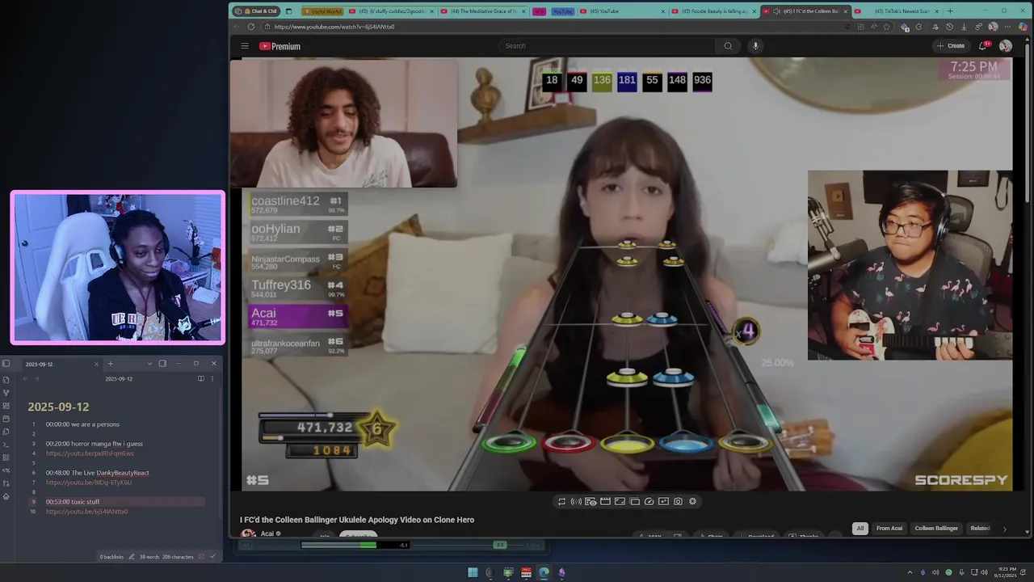Open the command terminal icon in notes ribbon
1034x582 pixels.
(6, 445)
